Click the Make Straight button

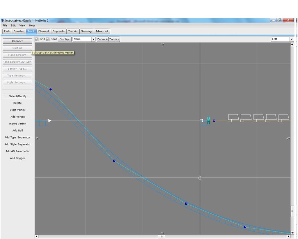point(17,55)
